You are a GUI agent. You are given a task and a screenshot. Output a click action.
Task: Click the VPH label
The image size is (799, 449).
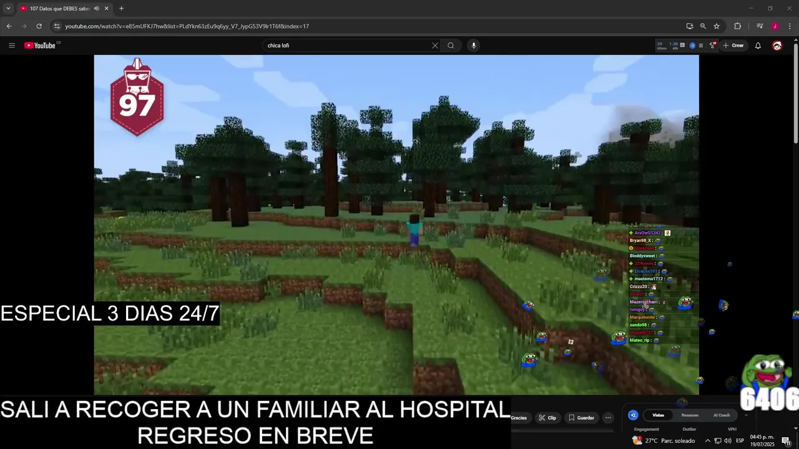pyautogui.click(x=732, y=429)
